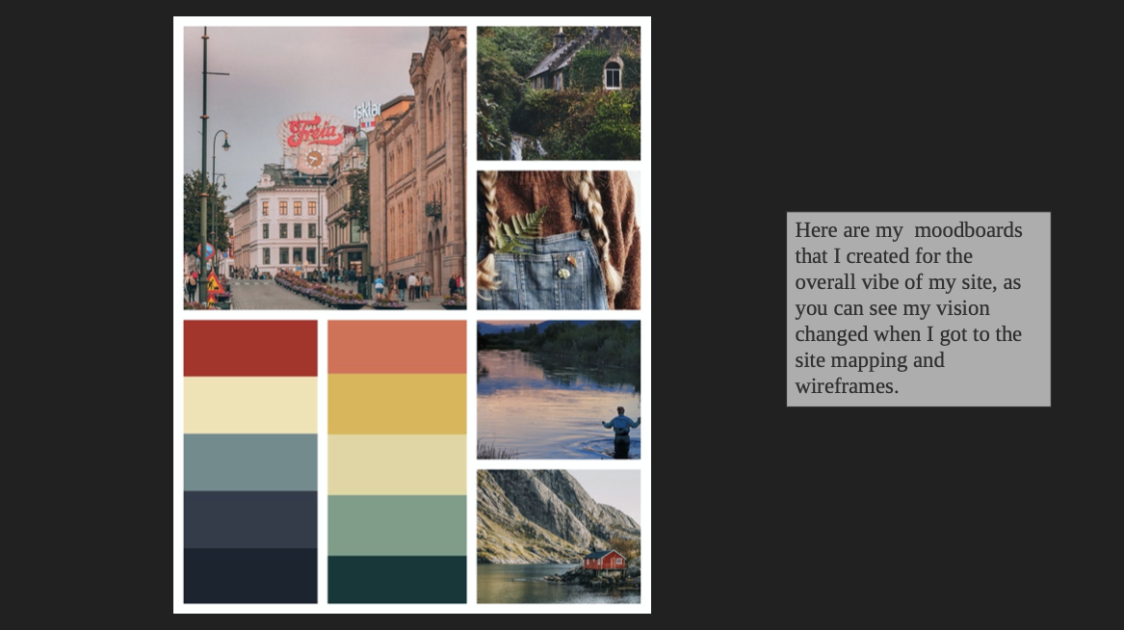
Task: Click the dark red palette swatch
Action: [x=250, y=349]
